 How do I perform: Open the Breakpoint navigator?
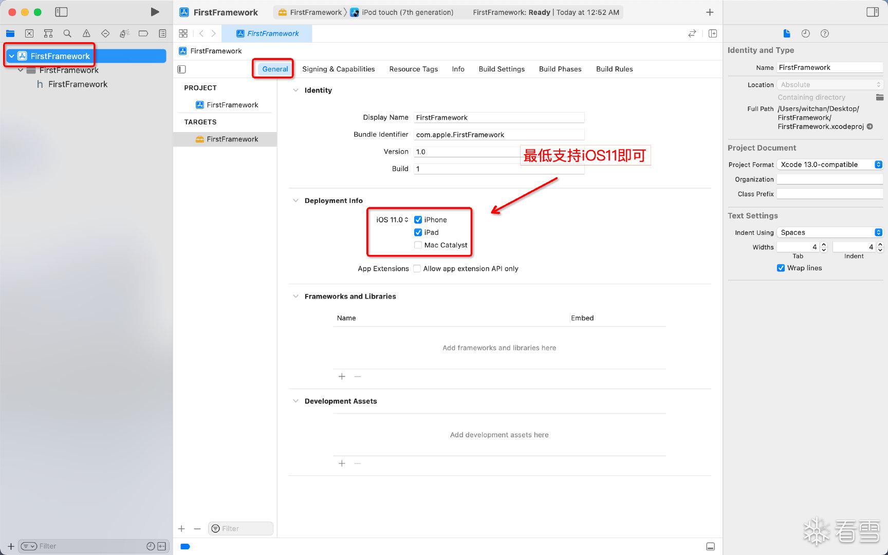[x=143, y=33]
